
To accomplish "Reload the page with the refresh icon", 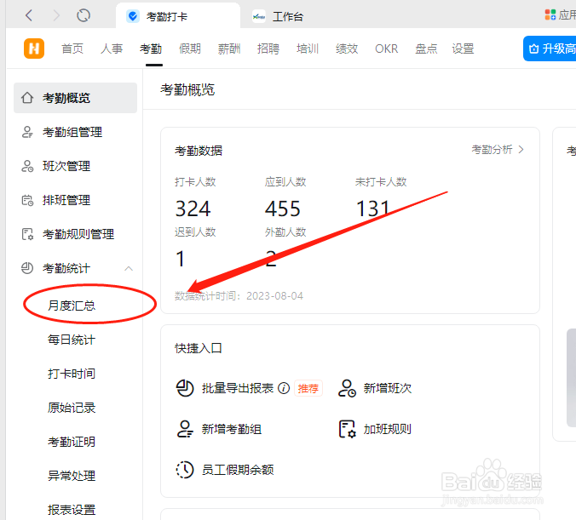I will [x=84, y=16].
